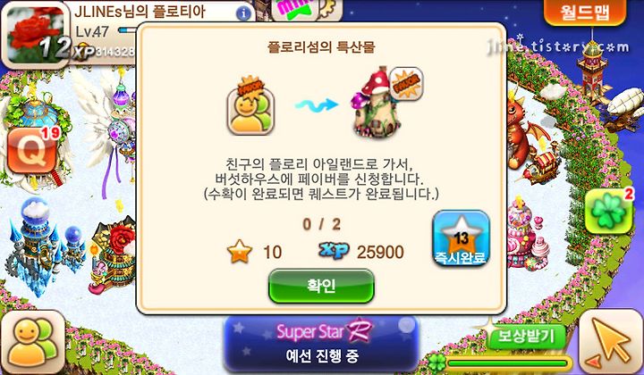Tap the pink candy tower building

[526, 234]
